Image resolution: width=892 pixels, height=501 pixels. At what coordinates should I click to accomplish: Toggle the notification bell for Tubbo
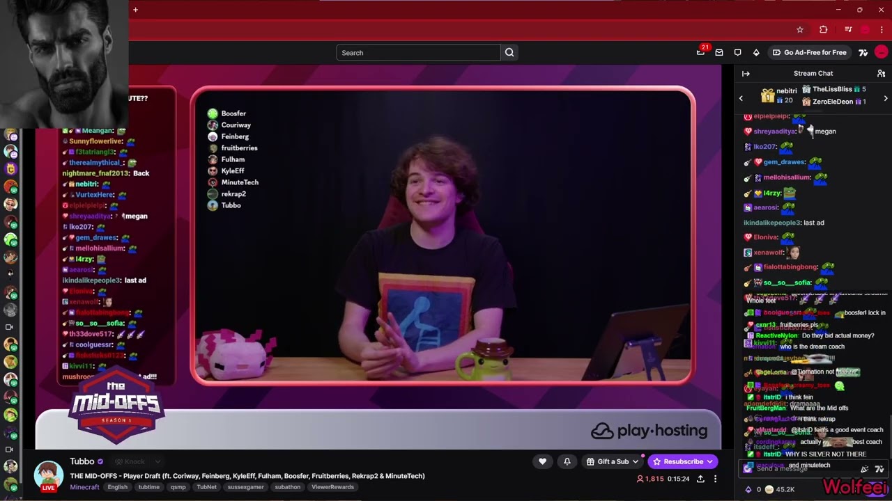click(567, 461)
